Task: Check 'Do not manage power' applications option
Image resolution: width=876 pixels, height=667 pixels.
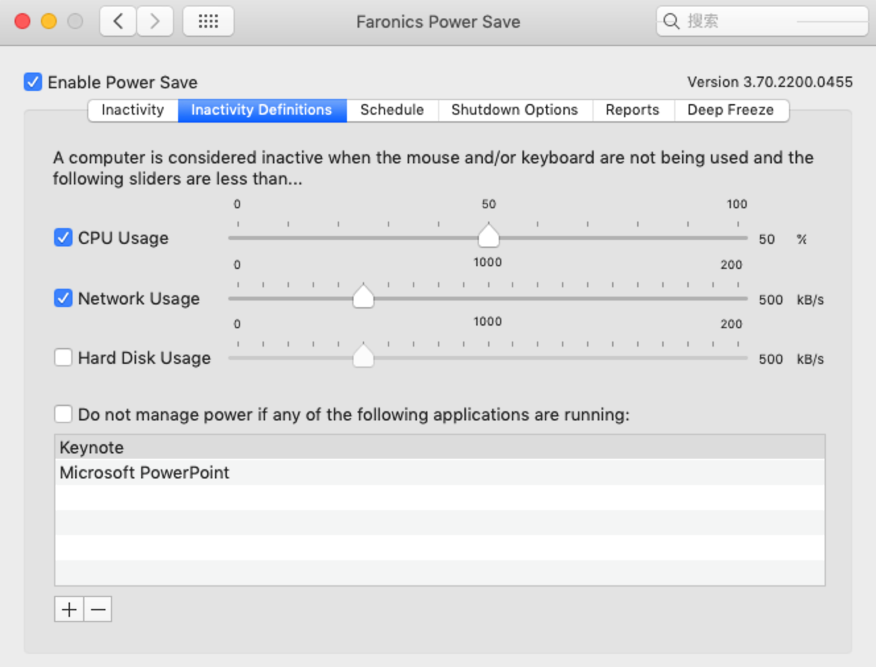Action: click(63, 414)
